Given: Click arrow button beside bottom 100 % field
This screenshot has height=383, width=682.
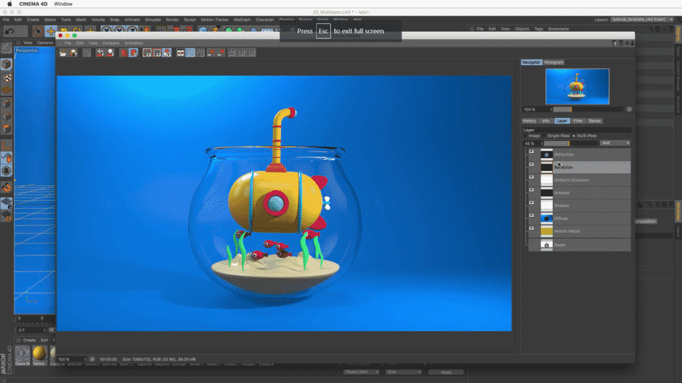Looking at the screenshot, I should 92,360.
